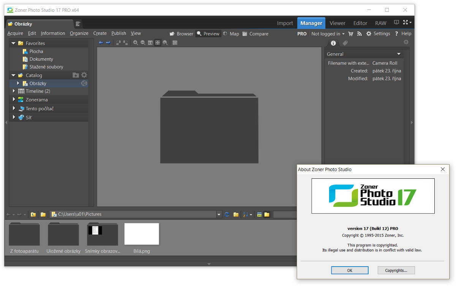
Task: Expand the Síť network node
Action: pyautogui.click(x=14, y=117)
